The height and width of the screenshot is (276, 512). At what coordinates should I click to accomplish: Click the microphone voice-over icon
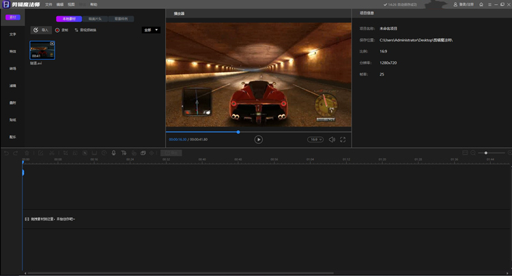pos(113,153)
